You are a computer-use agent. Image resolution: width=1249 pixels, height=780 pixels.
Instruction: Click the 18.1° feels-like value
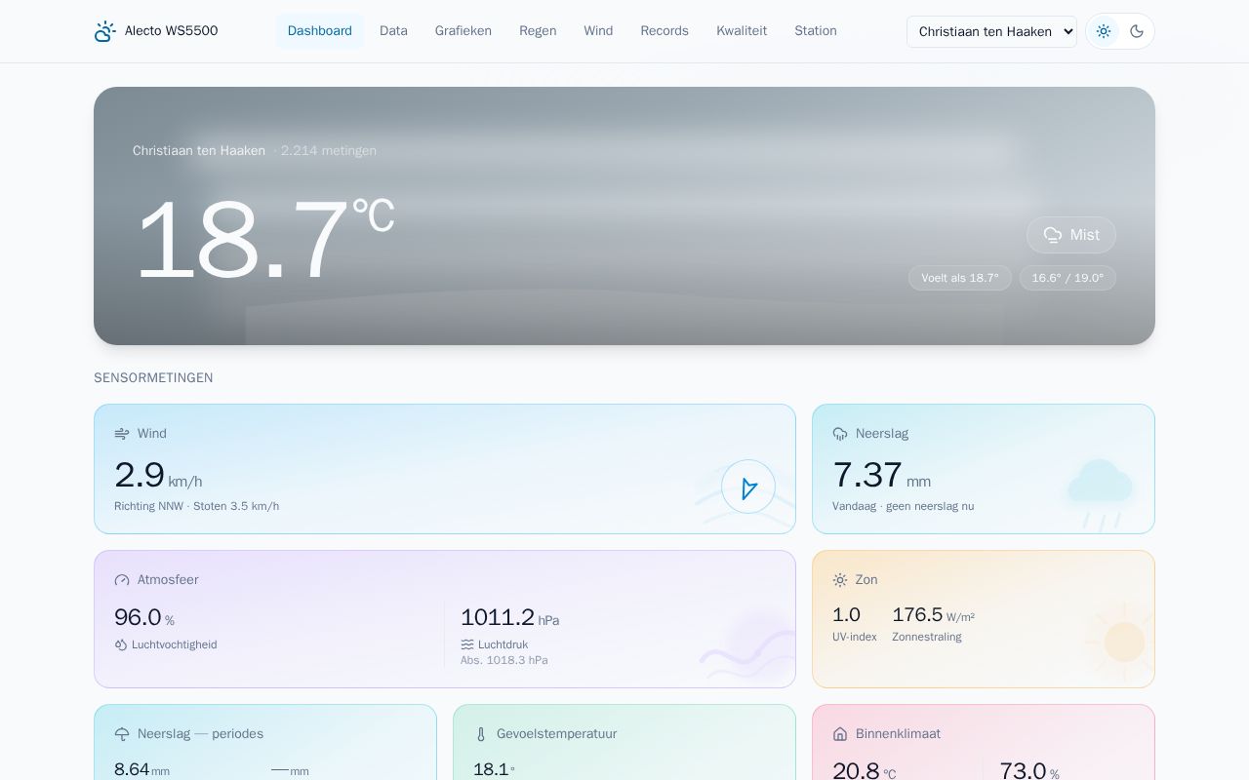[494, 770]
